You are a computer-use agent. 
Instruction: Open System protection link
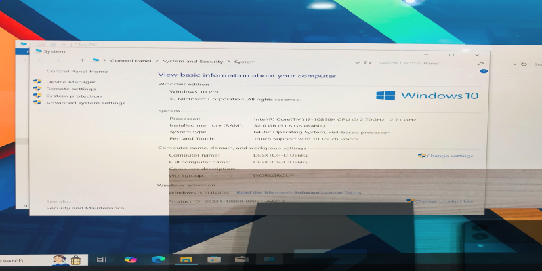tap(74, 96)
